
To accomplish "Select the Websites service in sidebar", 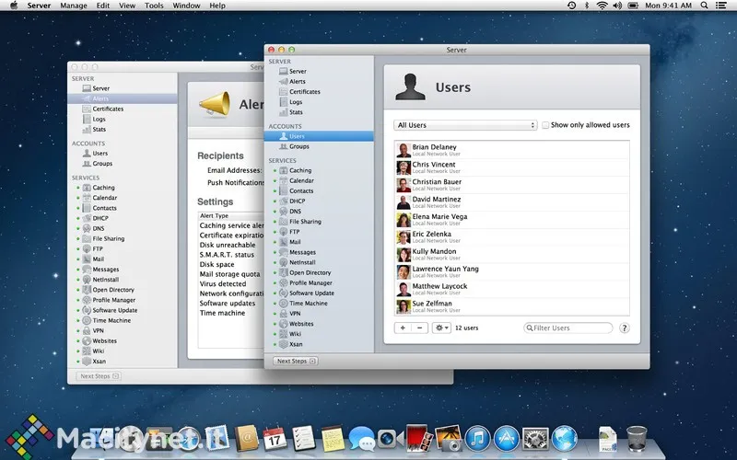I will click(301, 324).
